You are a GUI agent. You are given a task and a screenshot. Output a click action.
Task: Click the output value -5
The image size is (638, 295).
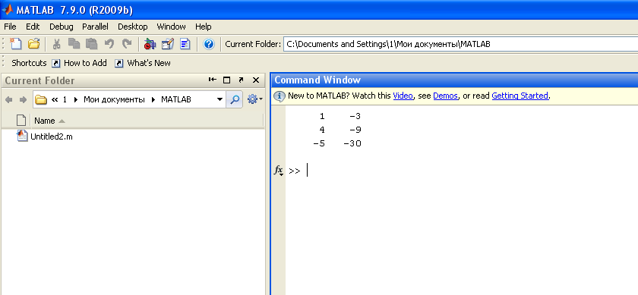point(319,144)
